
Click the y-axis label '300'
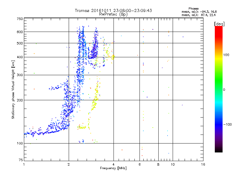[20, 75]
